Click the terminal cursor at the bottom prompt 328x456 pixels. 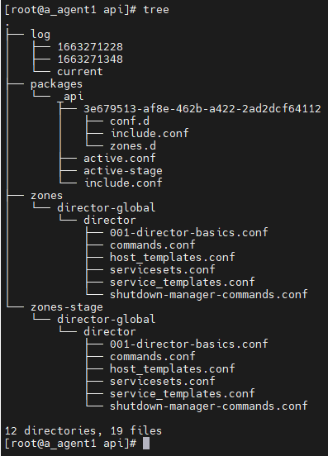pyautogui.click(x=146, y=444)
